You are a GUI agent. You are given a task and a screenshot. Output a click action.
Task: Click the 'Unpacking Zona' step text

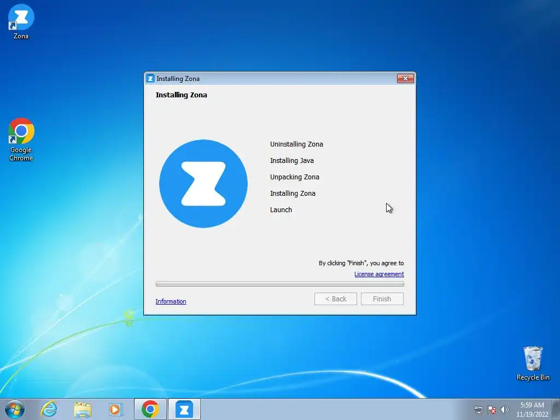295,177
